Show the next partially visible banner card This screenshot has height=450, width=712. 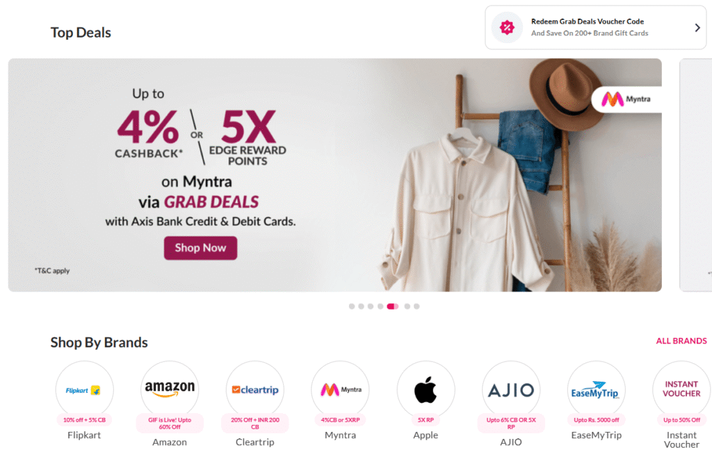pos(695,175)
